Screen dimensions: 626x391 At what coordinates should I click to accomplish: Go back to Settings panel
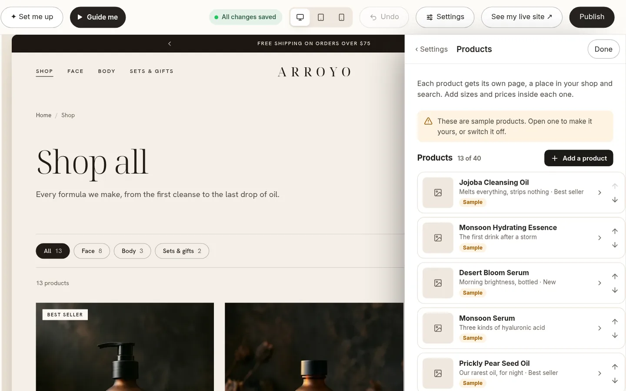(x=431, y=49)
